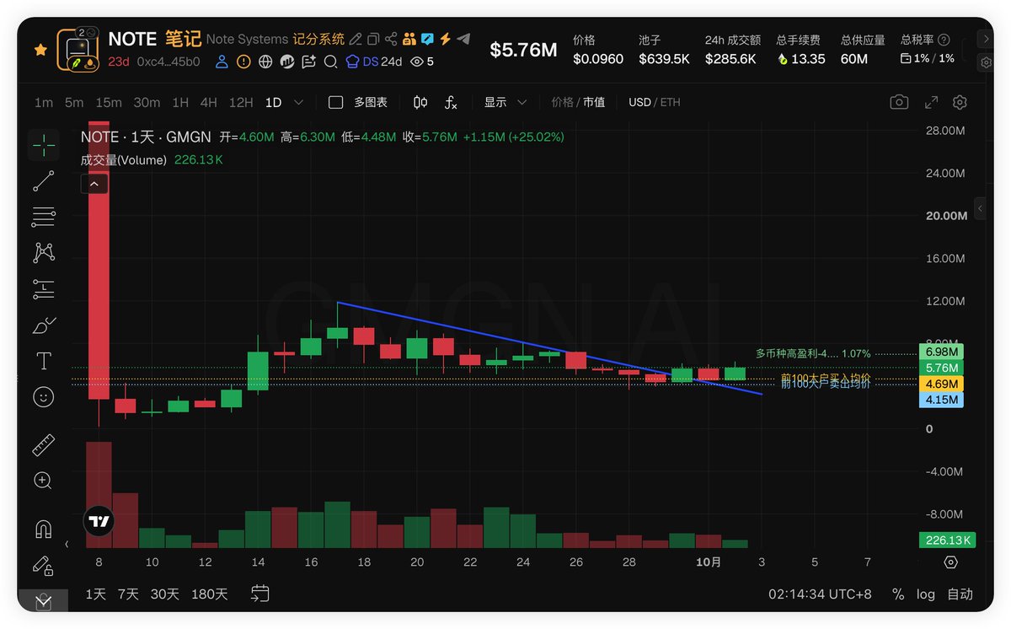Open timezone setting 02:14:34 UTC+8
The image size is (1011, 629).
pyautogui.click(x=820, y=594)
